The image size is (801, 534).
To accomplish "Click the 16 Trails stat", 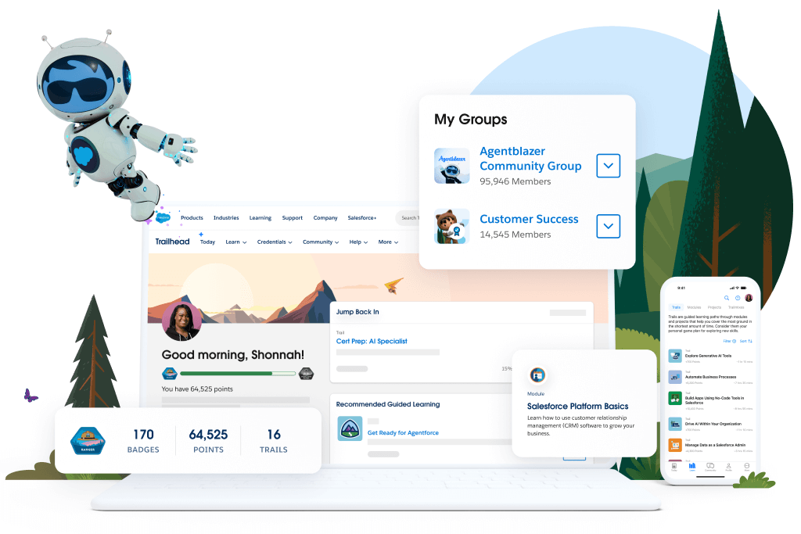I will coord(274,441).
